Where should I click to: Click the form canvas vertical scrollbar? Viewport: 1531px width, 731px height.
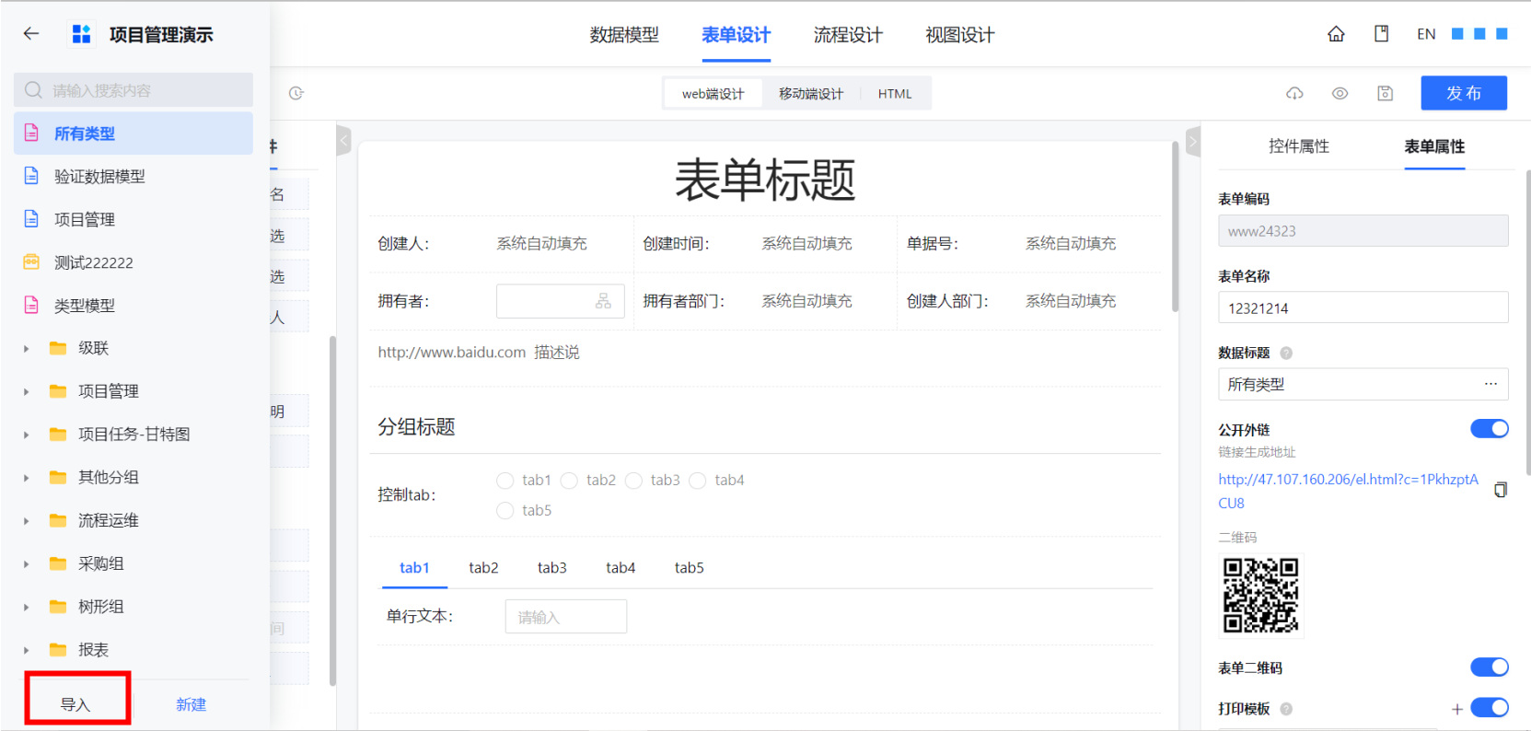1175,228
